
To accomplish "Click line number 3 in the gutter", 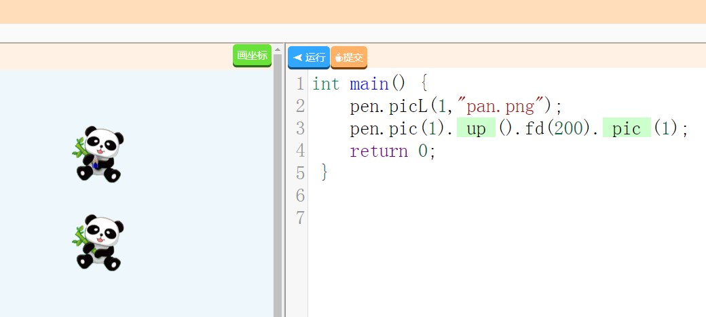I will [x=300, y=129].
